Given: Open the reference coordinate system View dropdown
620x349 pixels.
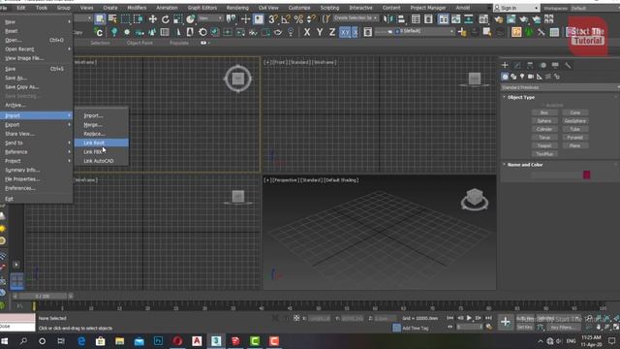Looking at the screenshot, I should (210, 18).
